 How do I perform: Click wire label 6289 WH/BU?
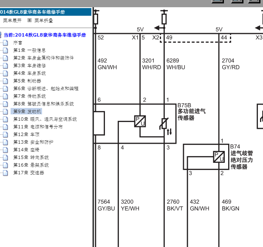coord(176,64)
